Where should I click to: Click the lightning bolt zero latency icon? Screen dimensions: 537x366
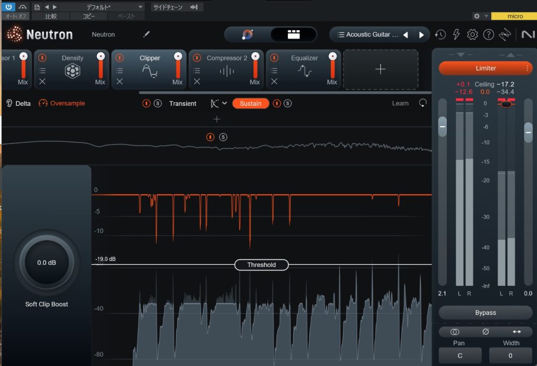pyautogui.click(x=456, y=35)
